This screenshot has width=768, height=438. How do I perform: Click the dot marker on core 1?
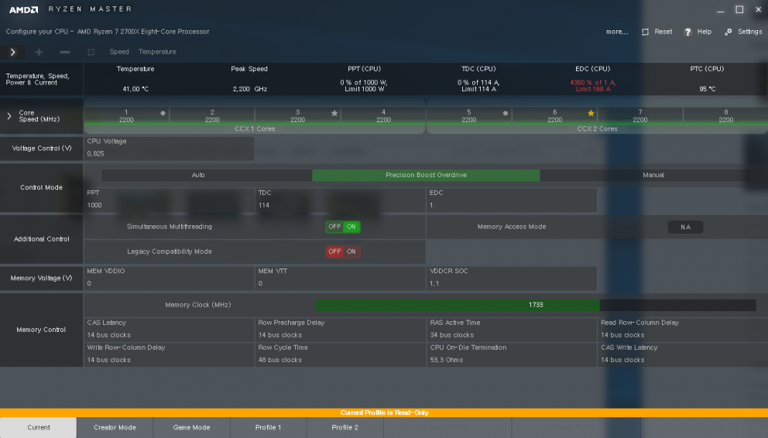coord(163,113)
